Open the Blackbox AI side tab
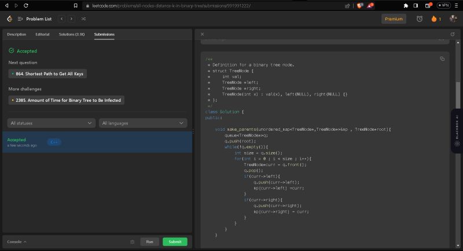Screen dimensions: 463x251 click(457, 131)
